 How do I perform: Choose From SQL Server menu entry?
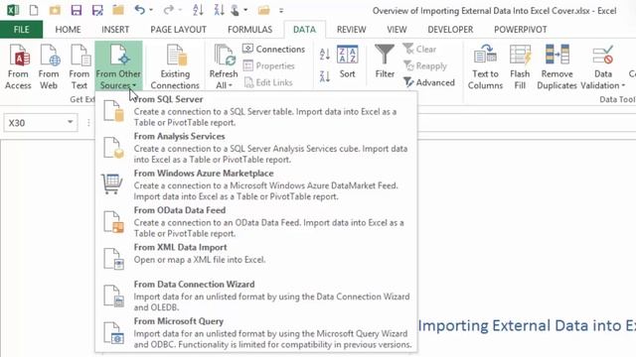[256, 110]
